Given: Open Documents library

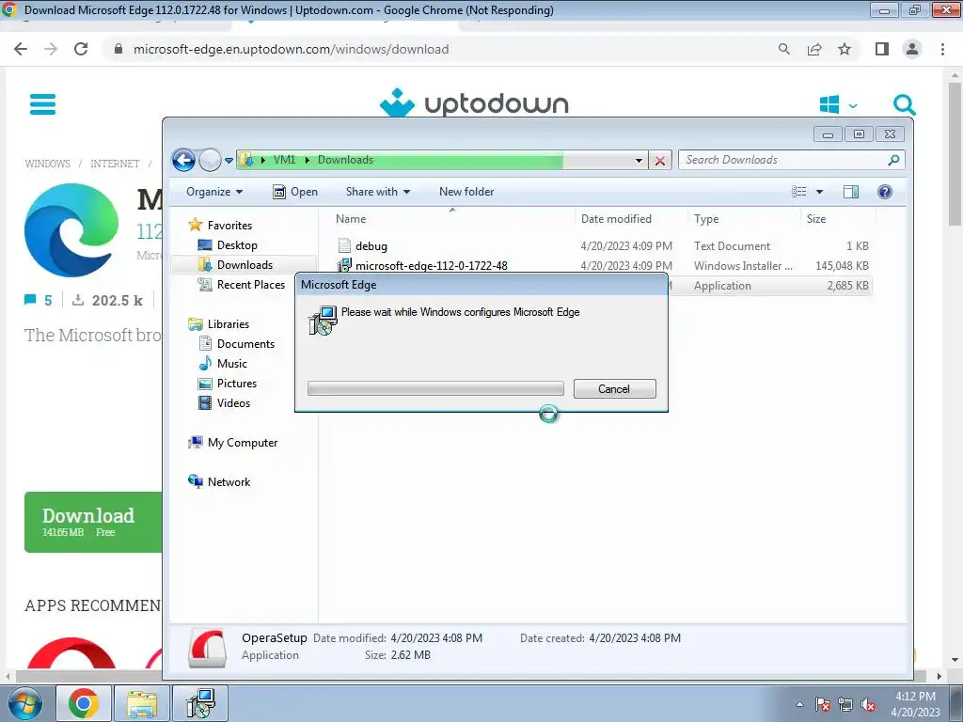Looking at the screenshot, I should pyautogui.click(x=245, y=344).
